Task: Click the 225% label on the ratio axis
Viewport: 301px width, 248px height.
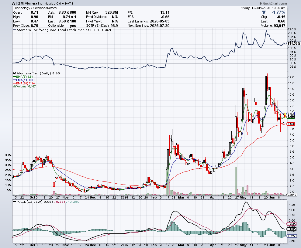Action: 292,29
